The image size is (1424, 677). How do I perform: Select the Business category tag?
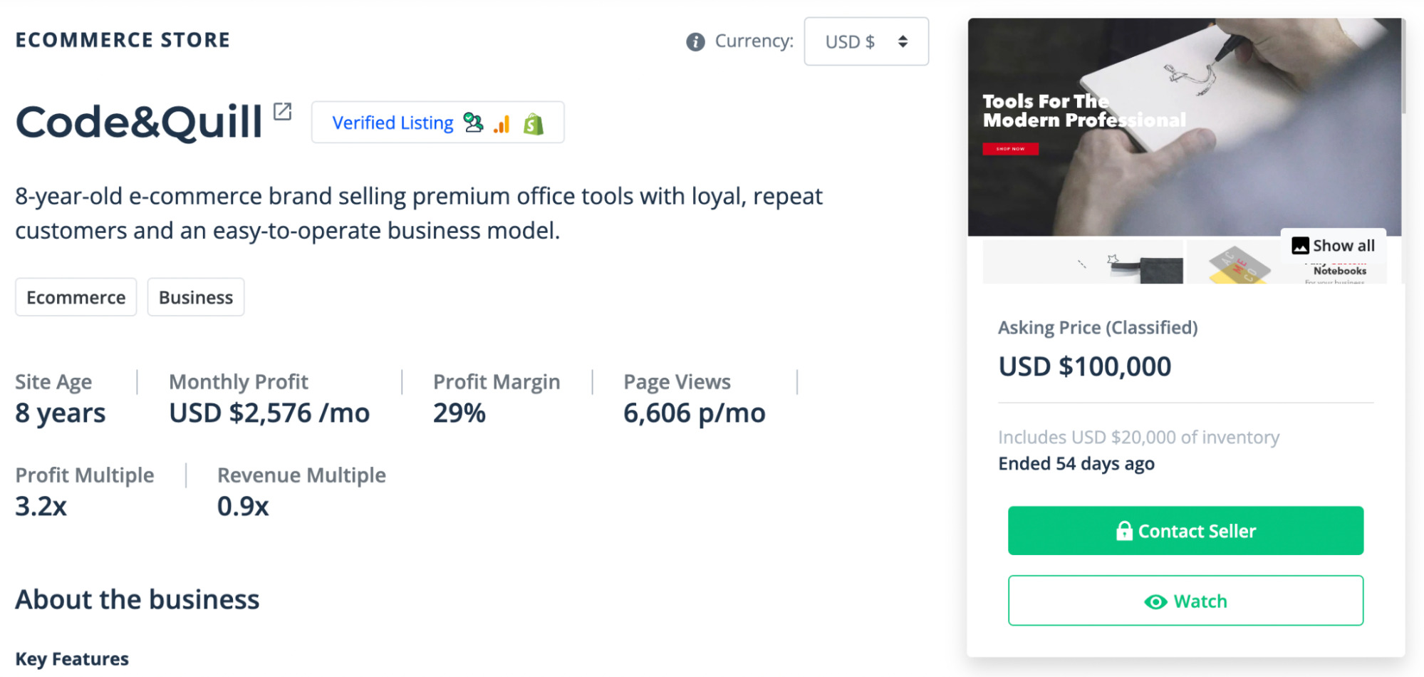click(195, 297)
